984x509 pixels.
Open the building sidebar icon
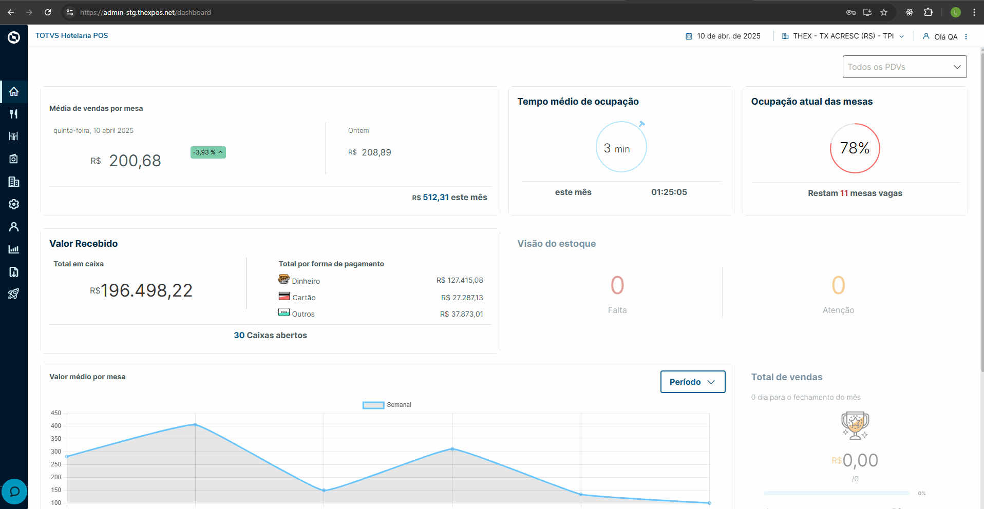point(14,182)
